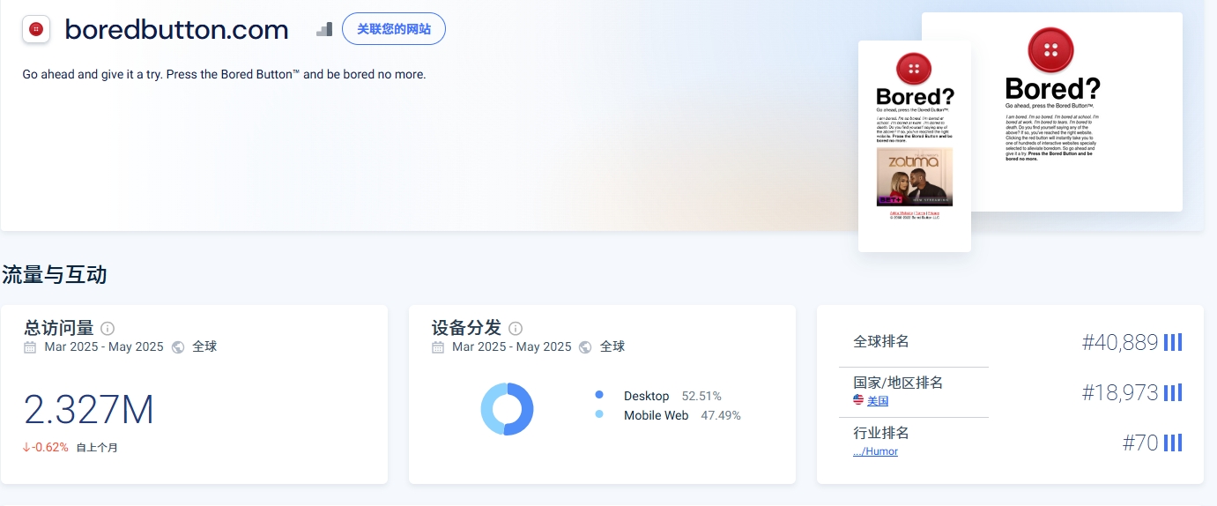Click the 行业排名 label
Screen dimensions: 1217x506
point(881,433)
